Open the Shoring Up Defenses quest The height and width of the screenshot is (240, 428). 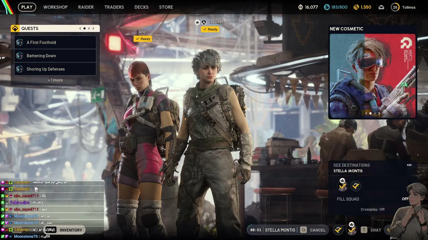[x=55, y=69]
